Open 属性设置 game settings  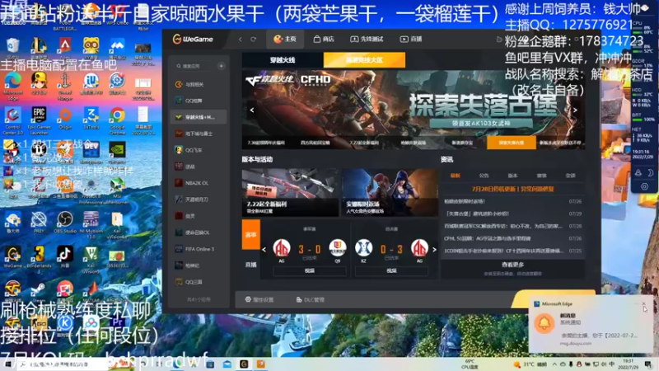[x=259, y=300]
